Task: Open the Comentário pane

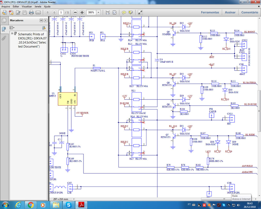Action: click(x=250, y=12)
